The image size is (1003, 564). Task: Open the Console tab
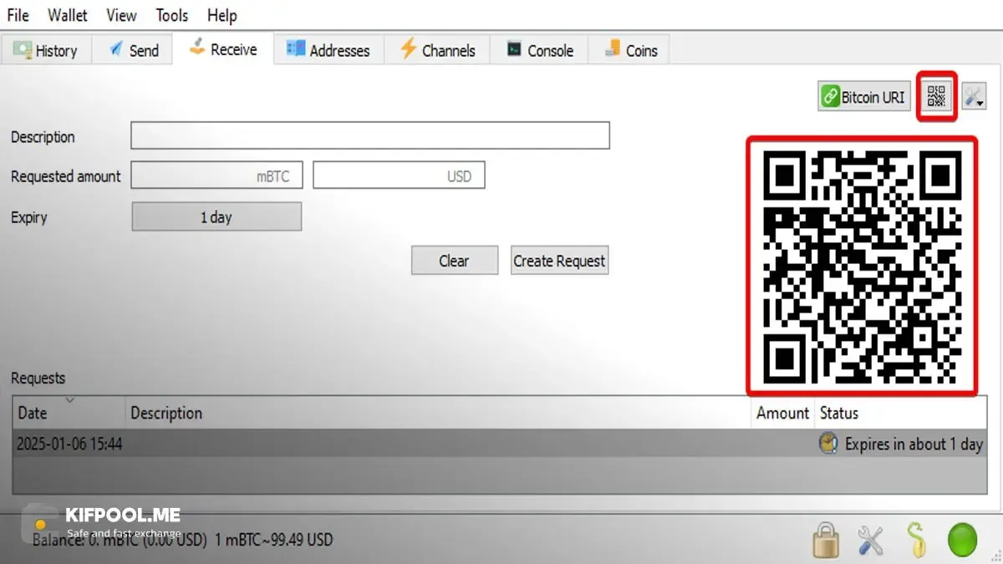tap(540, 50)
